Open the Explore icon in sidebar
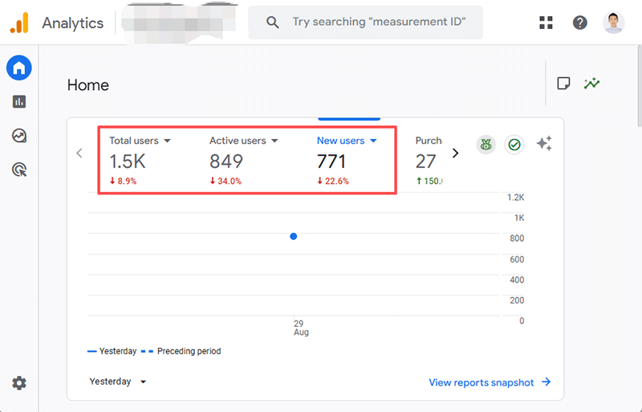This screenshot has width=642, height=412. tap(19, 136)
